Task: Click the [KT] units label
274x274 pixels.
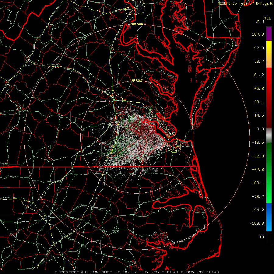Action: [x=260, y=21]
